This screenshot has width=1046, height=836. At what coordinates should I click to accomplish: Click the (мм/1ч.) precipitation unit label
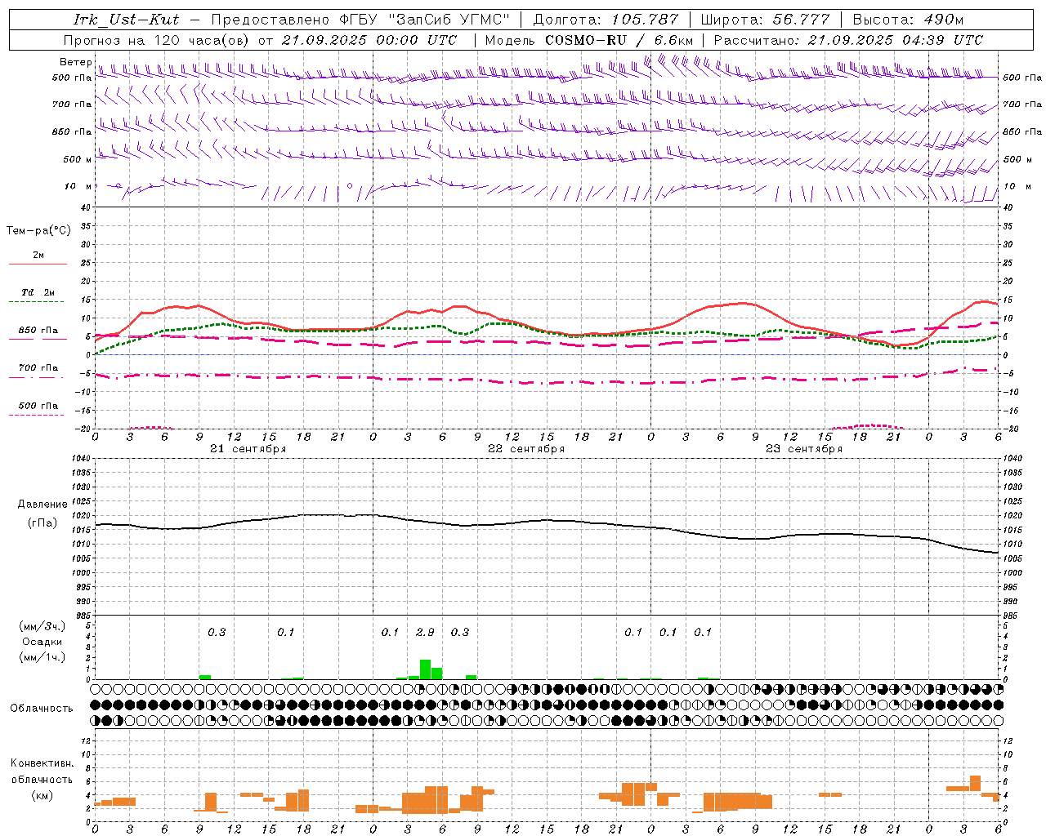pos(42,657)
